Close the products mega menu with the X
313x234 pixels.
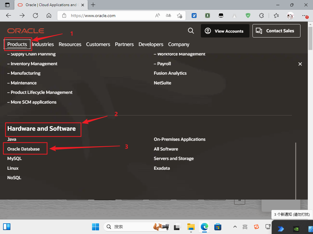(300, 64)
